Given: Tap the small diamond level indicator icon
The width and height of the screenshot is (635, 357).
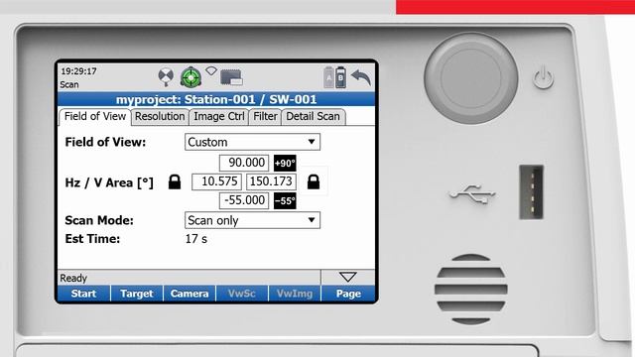Looking at the screenshot, I should coord(211,71).
